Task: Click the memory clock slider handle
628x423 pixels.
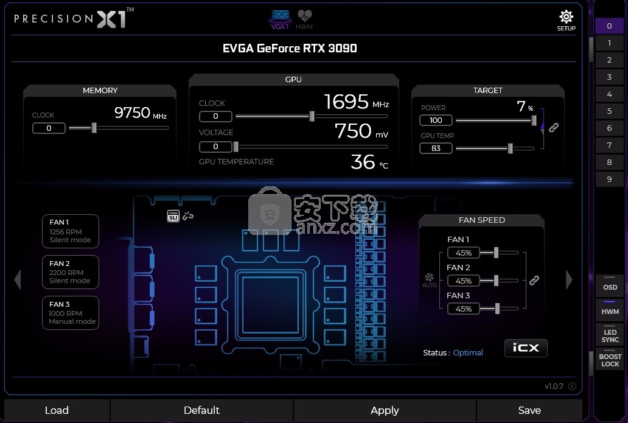Action: pos(94,128)
